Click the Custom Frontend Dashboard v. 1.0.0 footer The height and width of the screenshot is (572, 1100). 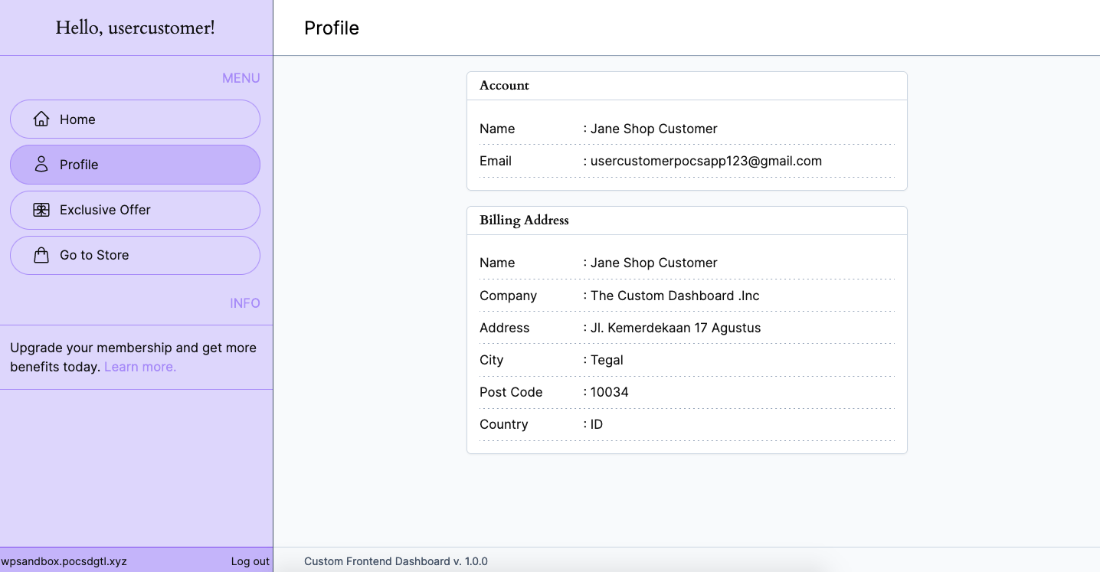point(396,561)
